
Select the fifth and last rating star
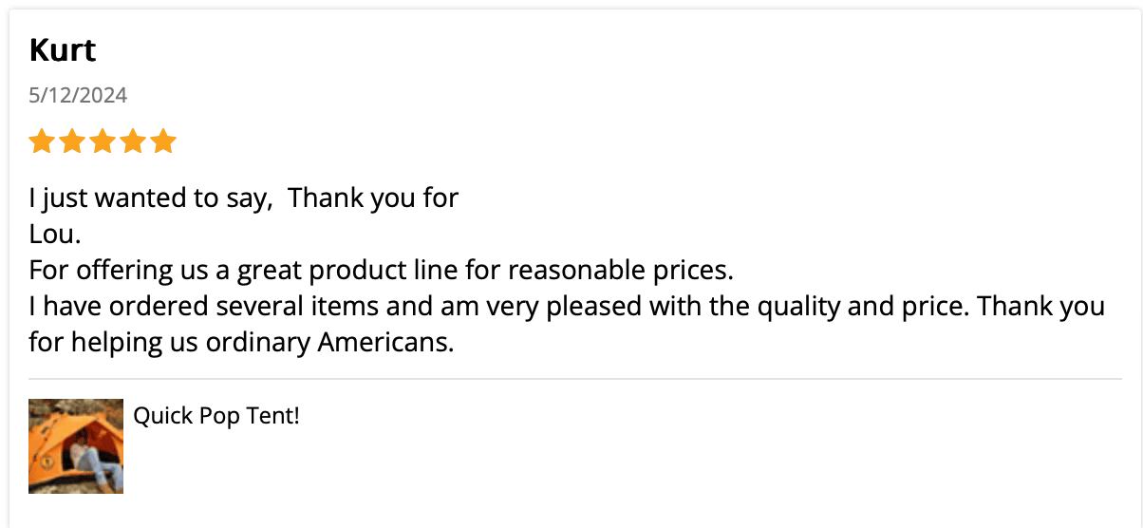(x=164, y=142)
